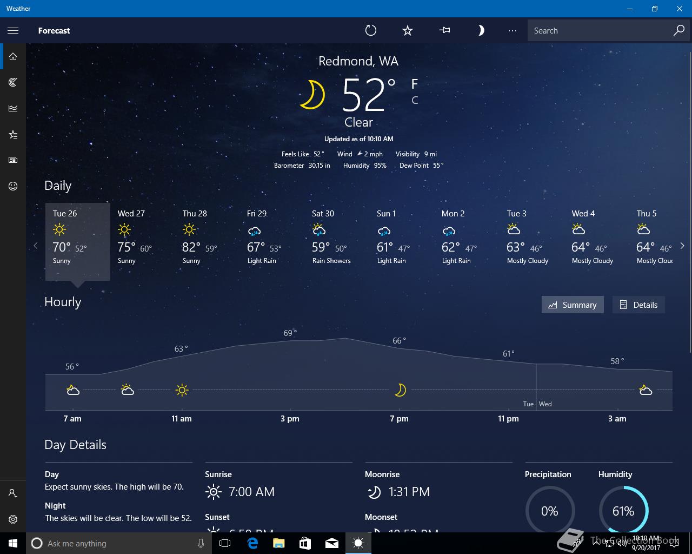Launch Microsoft Edge from taskbar
This screenshot has height=554, width=692.
click(x=252, y=543)
